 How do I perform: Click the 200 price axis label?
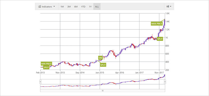[x=167, y=70]
